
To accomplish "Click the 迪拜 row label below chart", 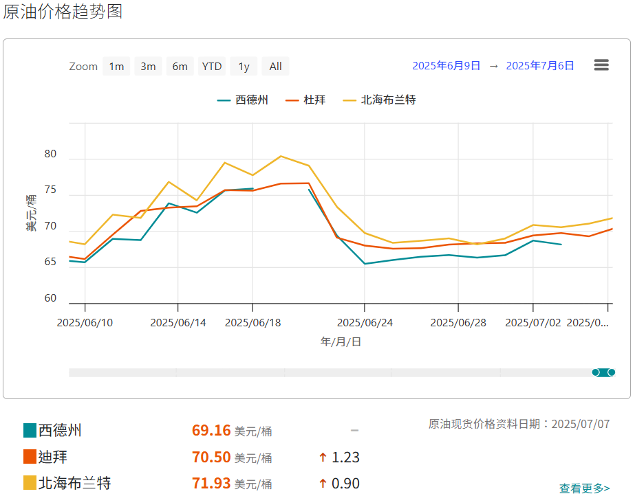I will pyautogui.click(x=53, y=457).
